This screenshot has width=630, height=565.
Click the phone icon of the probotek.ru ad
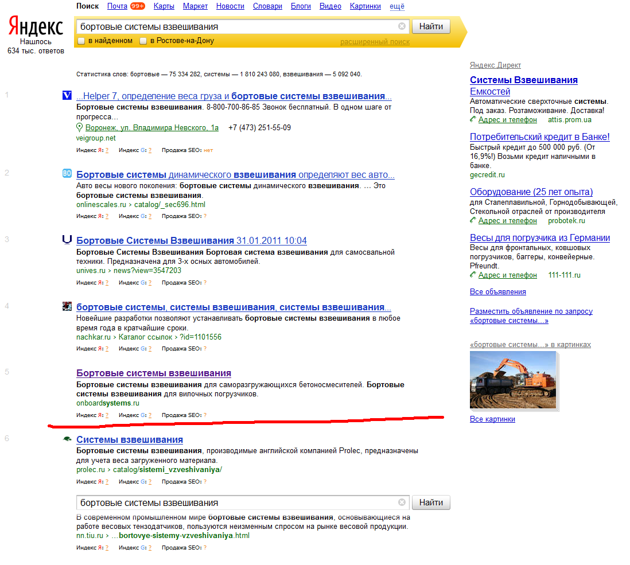(473, 220)
